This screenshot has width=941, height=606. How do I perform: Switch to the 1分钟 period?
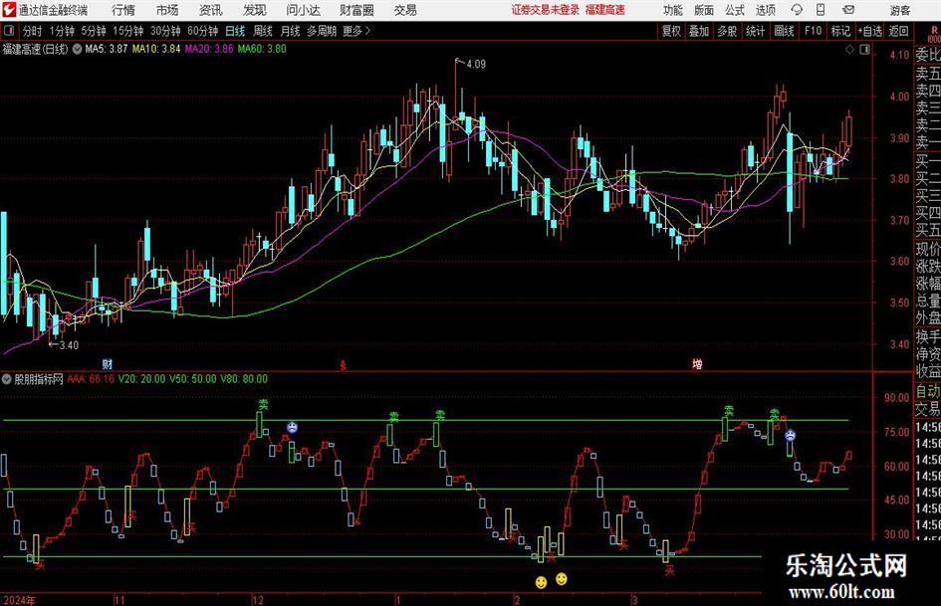coord(61,31)
